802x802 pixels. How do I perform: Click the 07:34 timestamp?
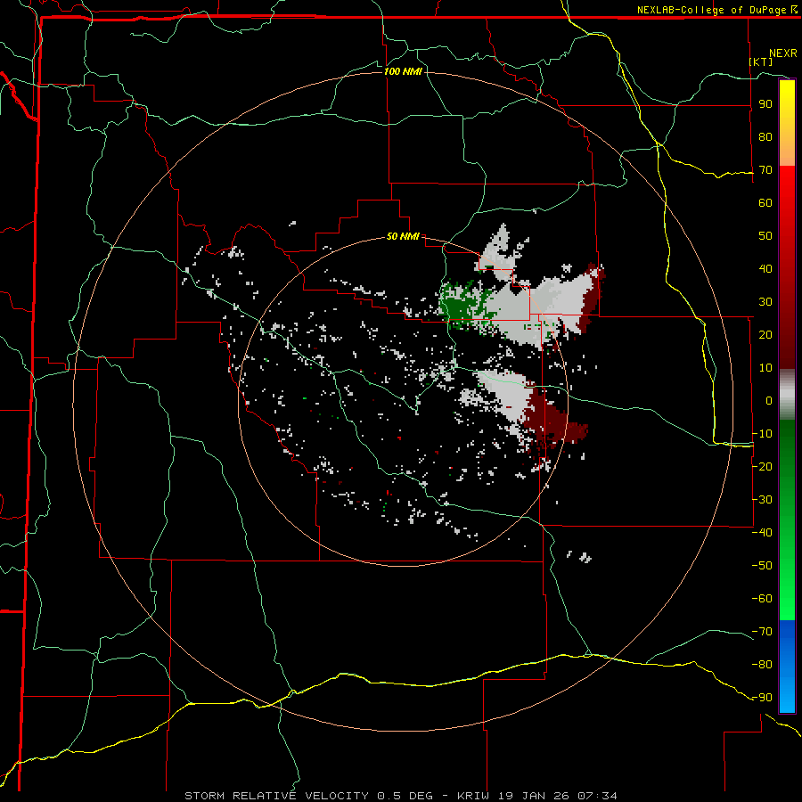(x=597, y=796)
